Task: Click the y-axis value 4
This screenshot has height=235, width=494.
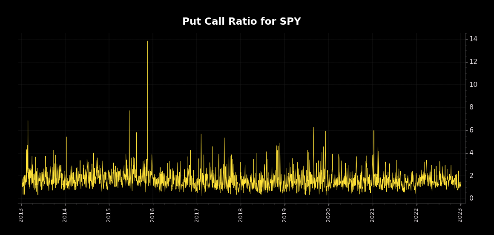Action: coord(471,153)
